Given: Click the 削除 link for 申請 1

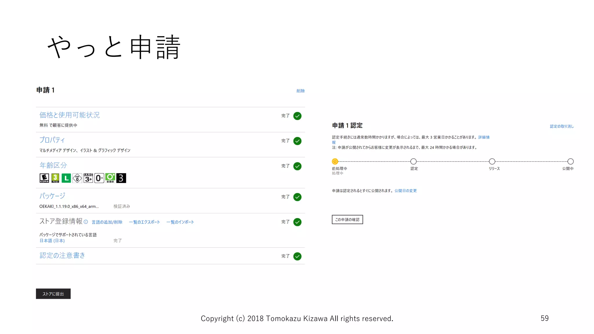Looking at the screenshot, I should tap(300, 91).
